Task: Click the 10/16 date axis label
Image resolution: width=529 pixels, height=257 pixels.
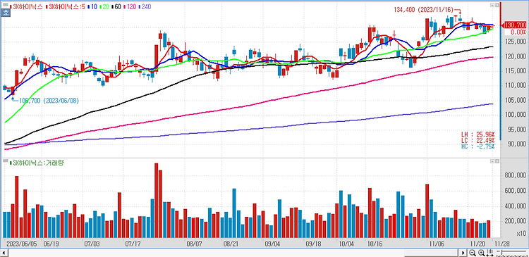Action: (375, 243)
